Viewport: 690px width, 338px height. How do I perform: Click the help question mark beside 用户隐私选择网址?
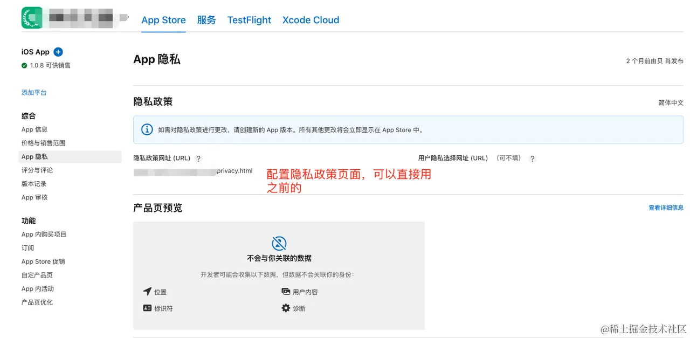click(533, 158)
